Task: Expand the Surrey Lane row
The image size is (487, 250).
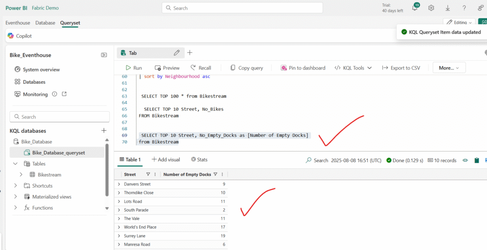Action: click(x=119, y=236)
